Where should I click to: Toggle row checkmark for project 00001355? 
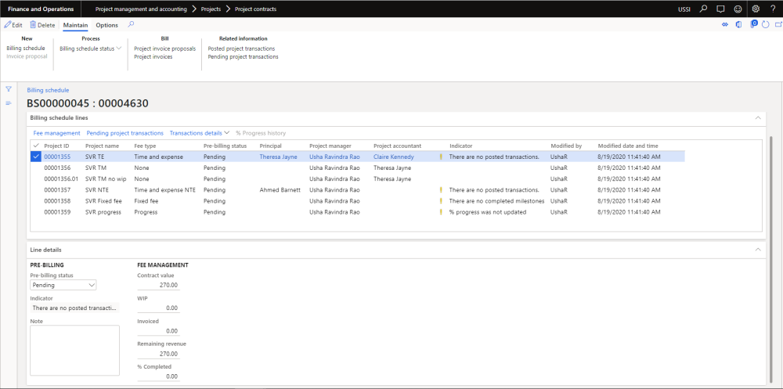coord(35,157)
